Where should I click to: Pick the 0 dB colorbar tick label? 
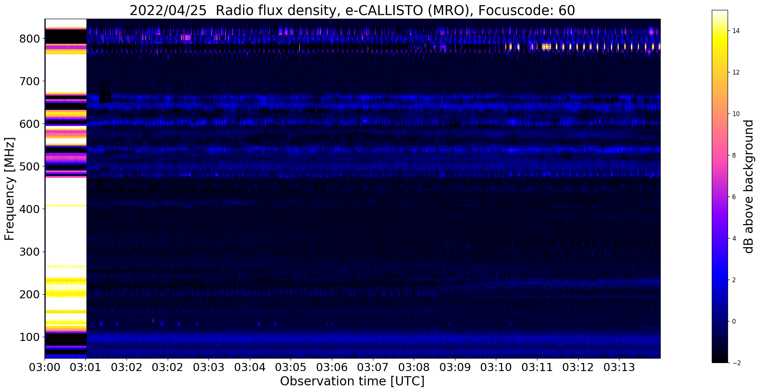pyautogui.click(x=734, y=321)
